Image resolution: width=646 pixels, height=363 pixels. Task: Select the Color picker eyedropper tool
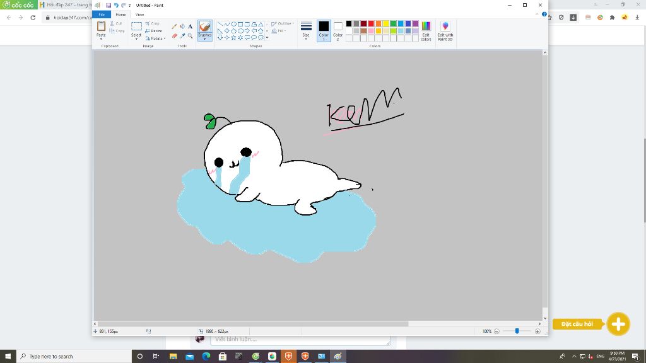coord(182,36)
